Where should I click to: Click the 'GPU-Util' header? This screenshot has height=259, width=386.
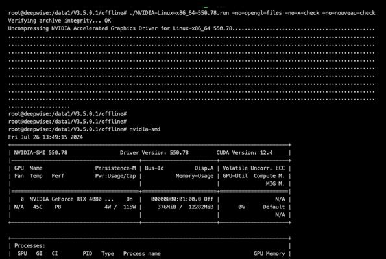(235, 176)
